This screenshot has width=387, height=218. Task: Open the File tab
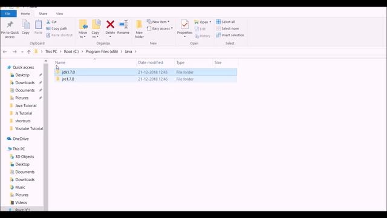[8, 13]
